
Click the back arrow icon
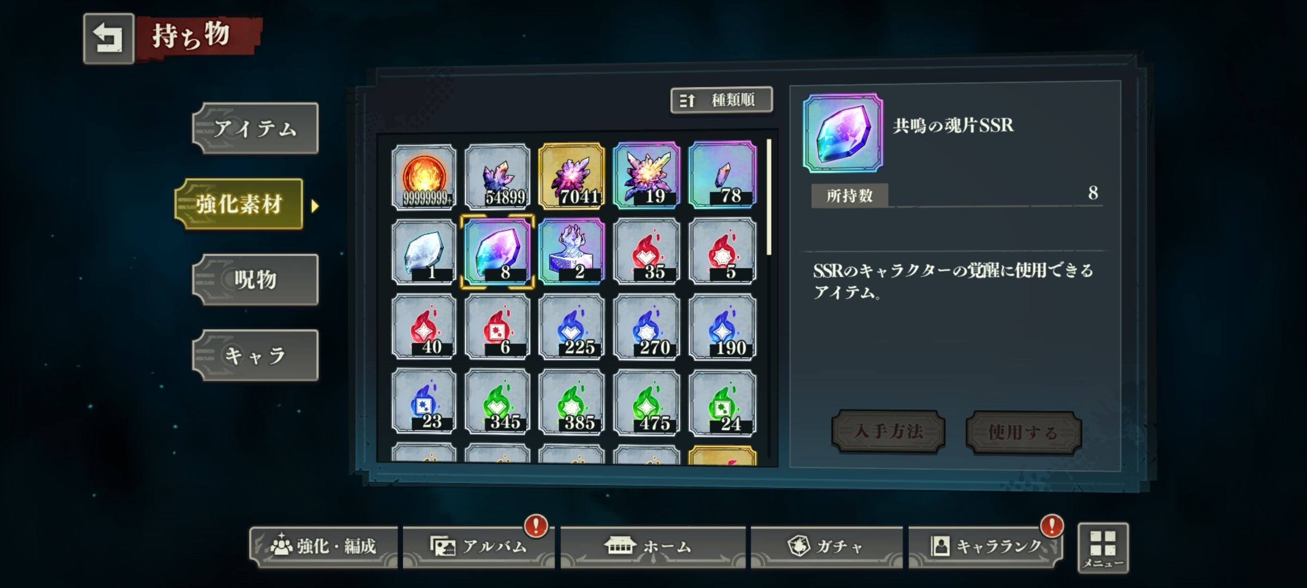[108, 39]
